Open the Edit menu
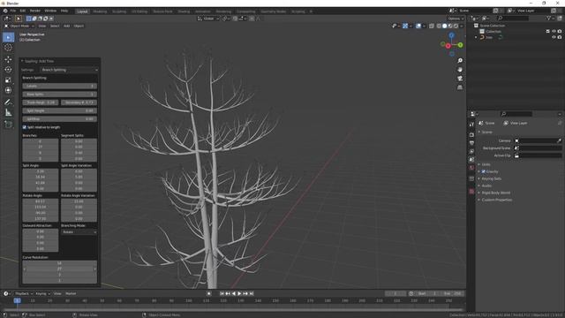The width and height of the screenshot is (565, 318). [x=23, y=11]
